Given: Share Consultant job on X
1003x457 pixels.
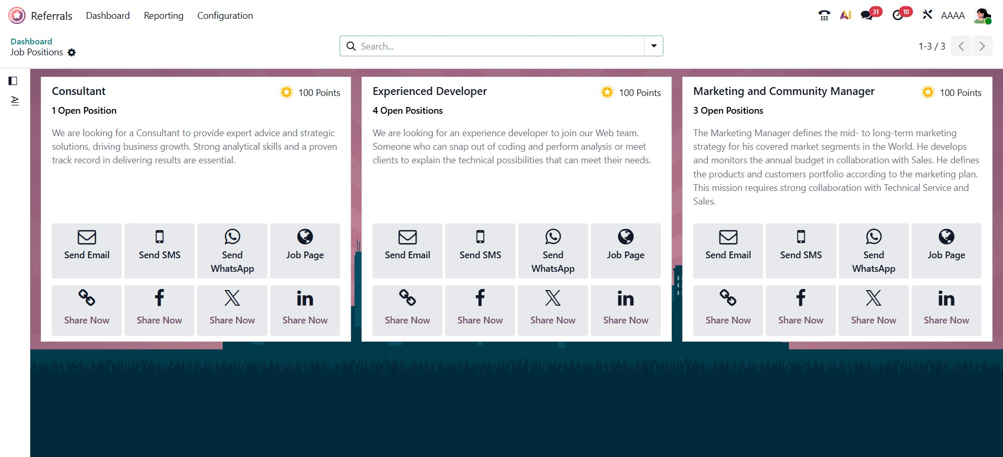Looking at the screenshot, I should click(232, 310).
